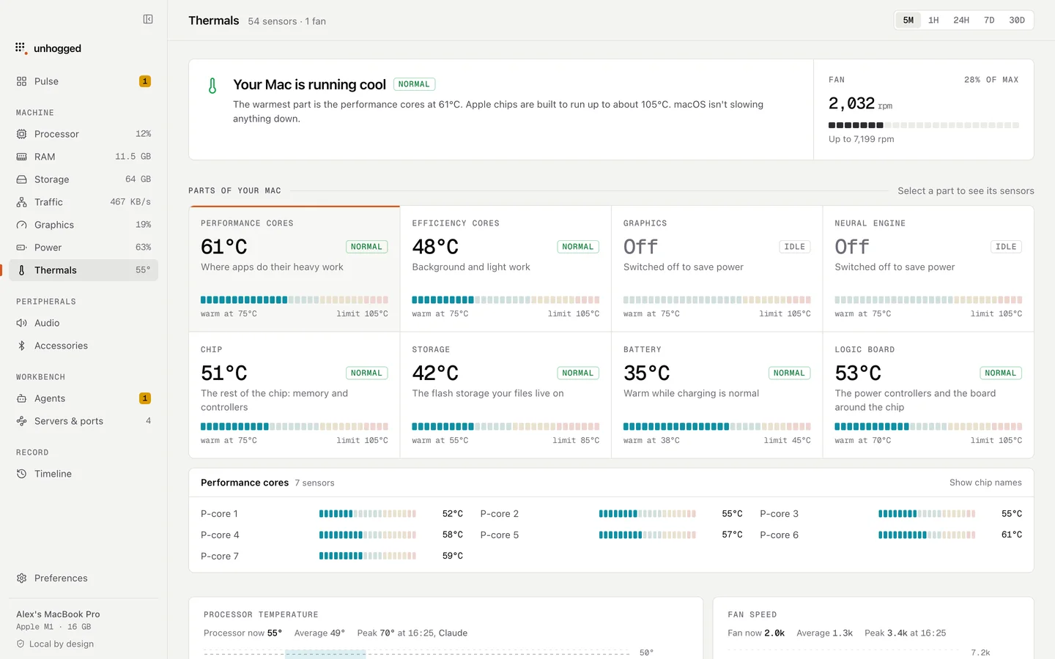Click the Processor chip icon
The width and height of the screenshot is (1055, 659).
pos(21,134)
